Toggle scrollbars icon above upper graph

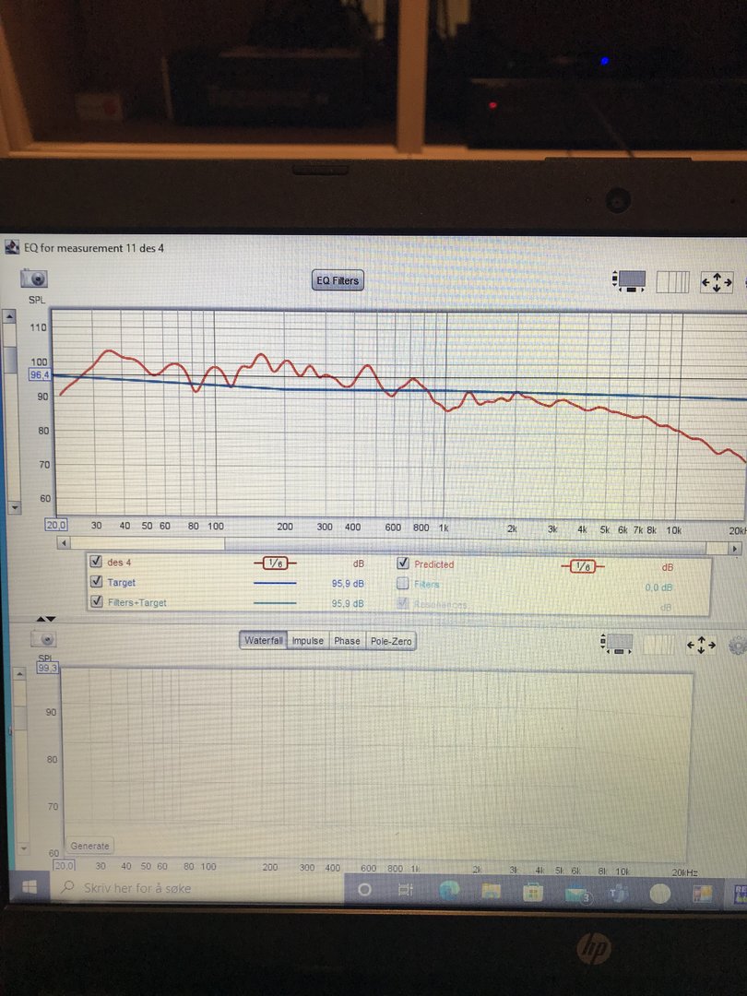[629, 280]
